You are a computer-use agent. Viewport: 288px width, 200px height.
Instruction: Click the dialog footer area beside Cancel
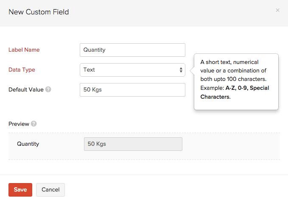tap(170, 190)
